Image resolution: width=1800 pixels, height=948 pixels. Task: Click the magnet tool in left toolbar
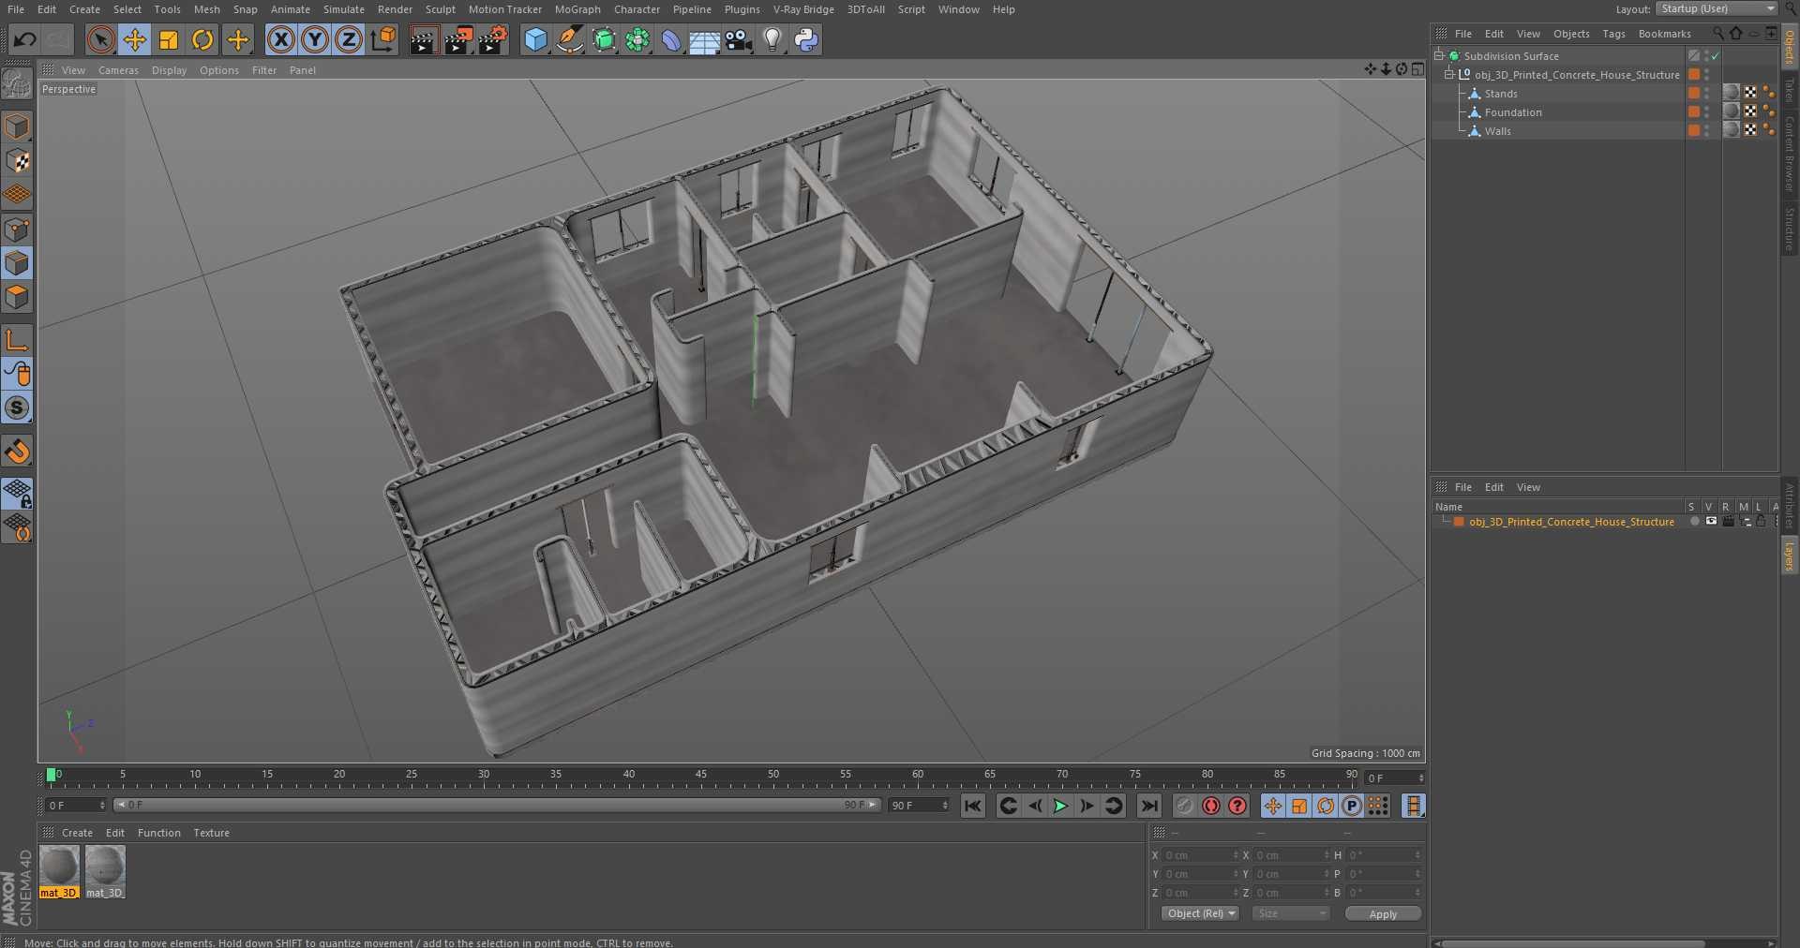click(x=17, y=452)
